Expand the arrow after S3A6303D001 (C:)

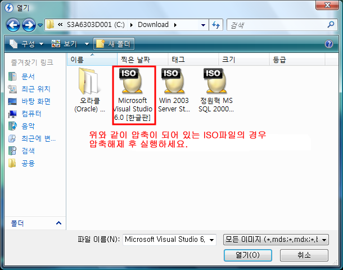click(131, 25)
